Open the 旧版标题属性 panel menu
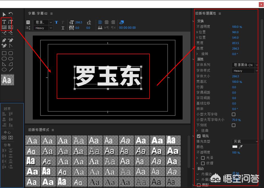This screenshot has width=264, height=188. coord(220,13)
